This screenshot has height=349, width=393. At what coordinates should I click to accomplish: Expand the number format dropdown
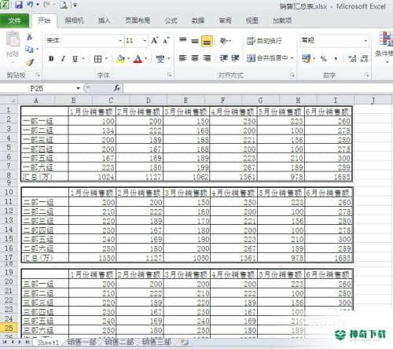point(365,41)
